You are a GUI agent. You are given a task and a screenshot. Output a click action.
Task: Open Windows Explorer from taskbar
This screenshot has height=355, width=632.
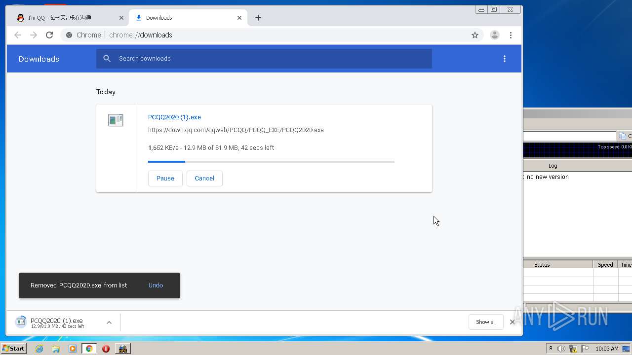tap(56, 349)
